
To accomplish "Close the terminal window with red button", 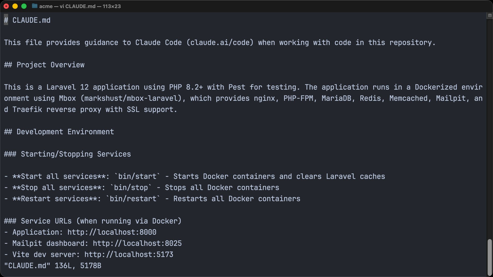I will tap(6, 6).
